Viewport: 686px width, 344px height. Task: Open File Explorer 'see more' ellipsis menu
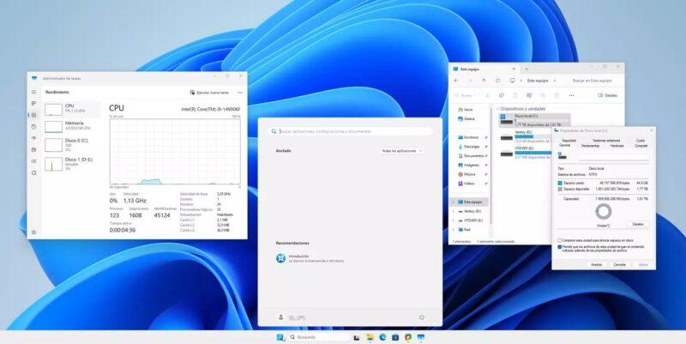[x=571, y=95]
